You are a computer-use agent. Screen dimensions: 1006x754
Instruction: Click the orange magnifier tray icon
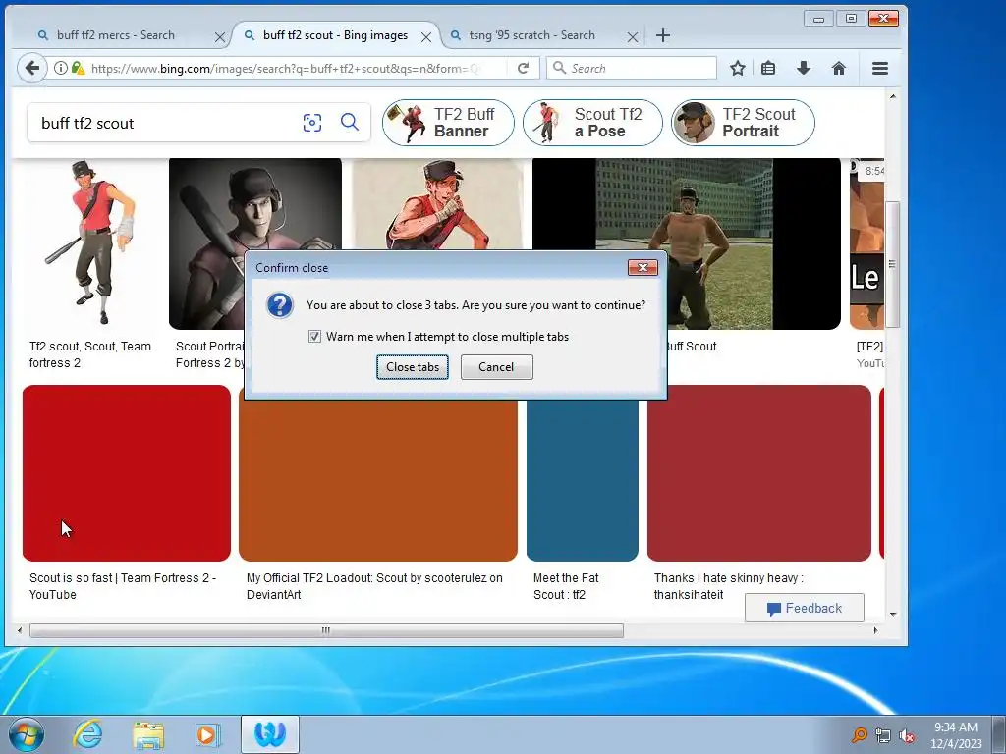[x=859, y=735]
